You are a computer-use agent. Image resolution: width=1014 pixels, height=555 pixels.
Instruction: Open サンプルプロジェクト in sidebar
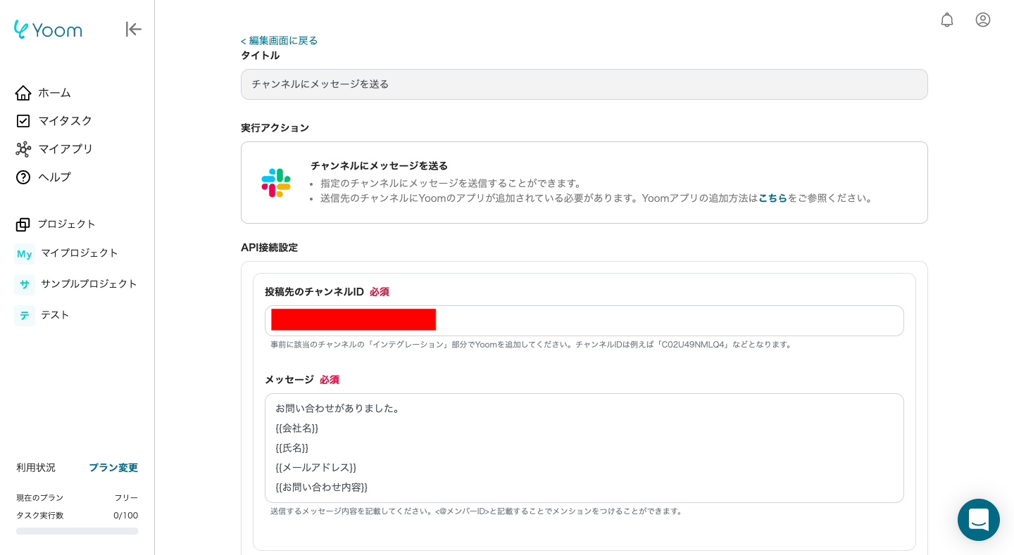click(88, 284)
